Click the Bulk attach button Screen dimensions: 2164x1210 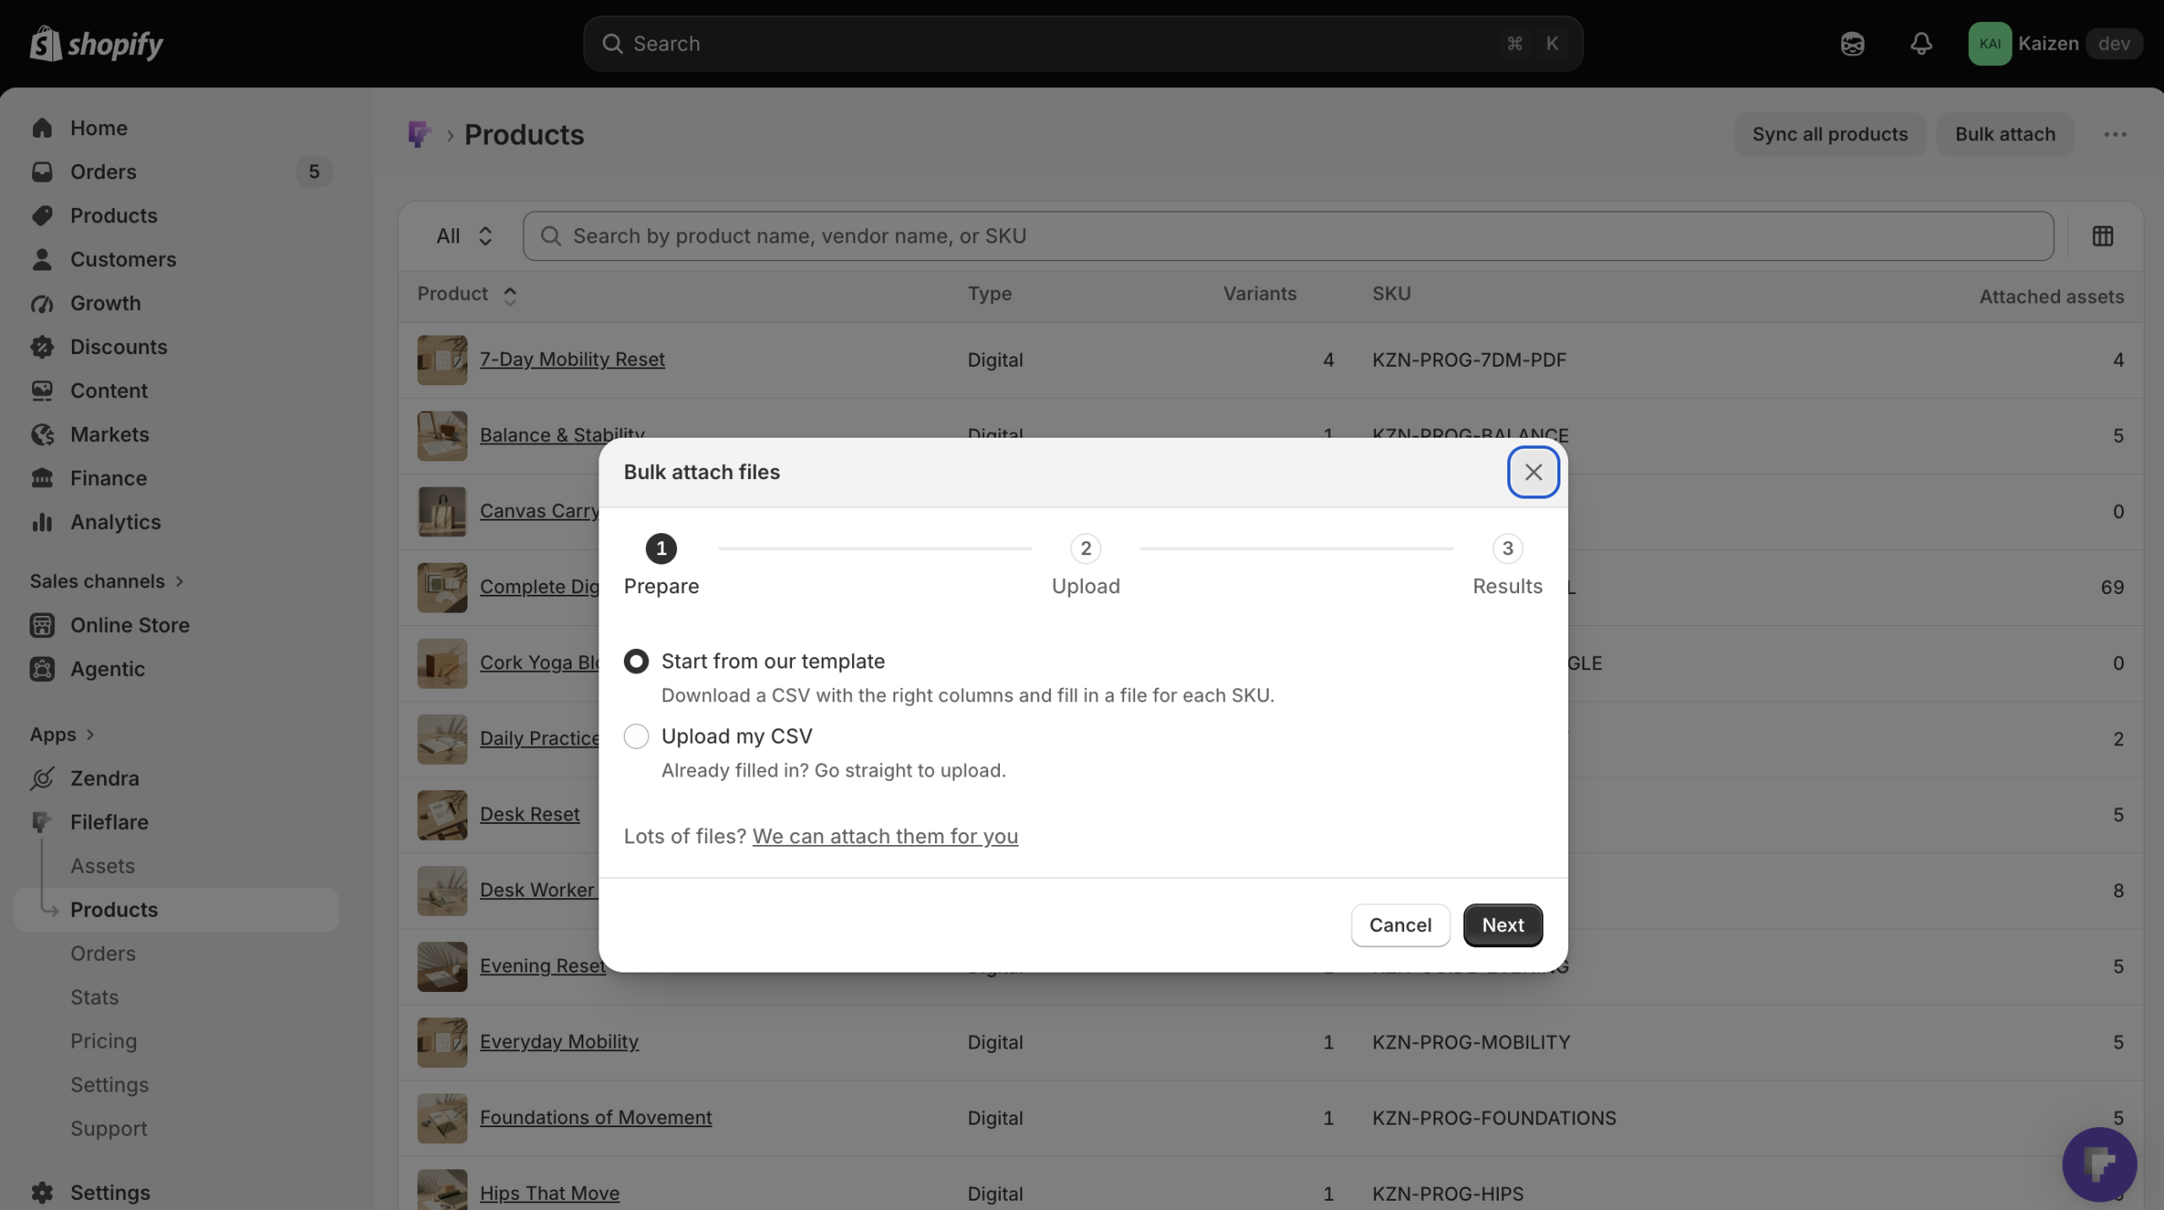[2005, 134]
